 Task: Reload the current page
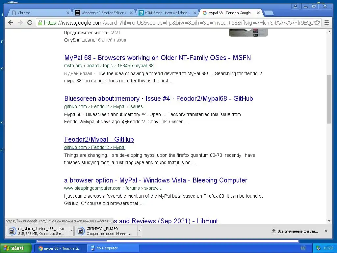pos(30,23)
